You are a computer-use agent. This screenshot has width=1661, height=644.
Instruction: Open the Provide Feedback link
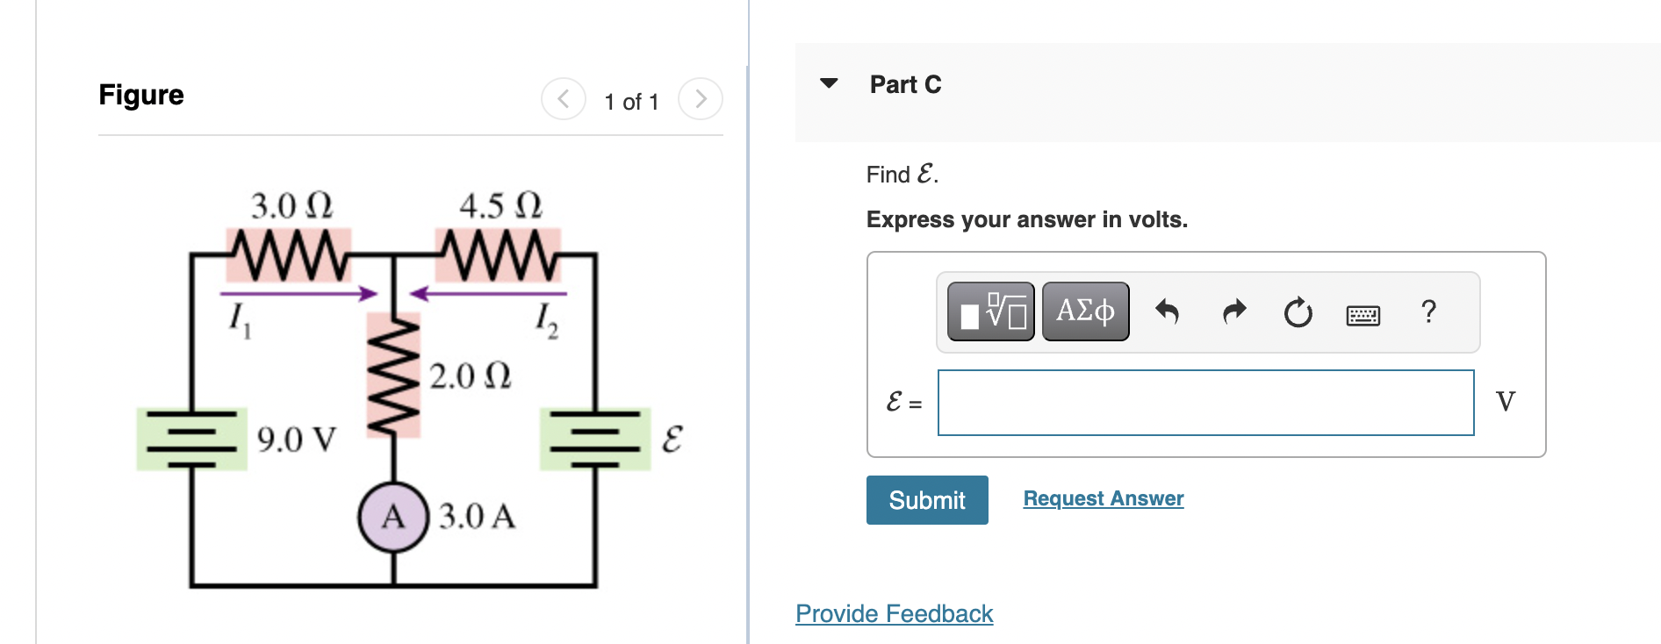(x=893, y=613)
